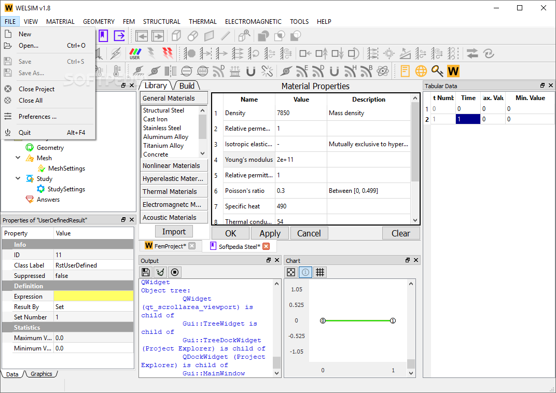Collapse the Mesh tree node

tap(18, 158)
